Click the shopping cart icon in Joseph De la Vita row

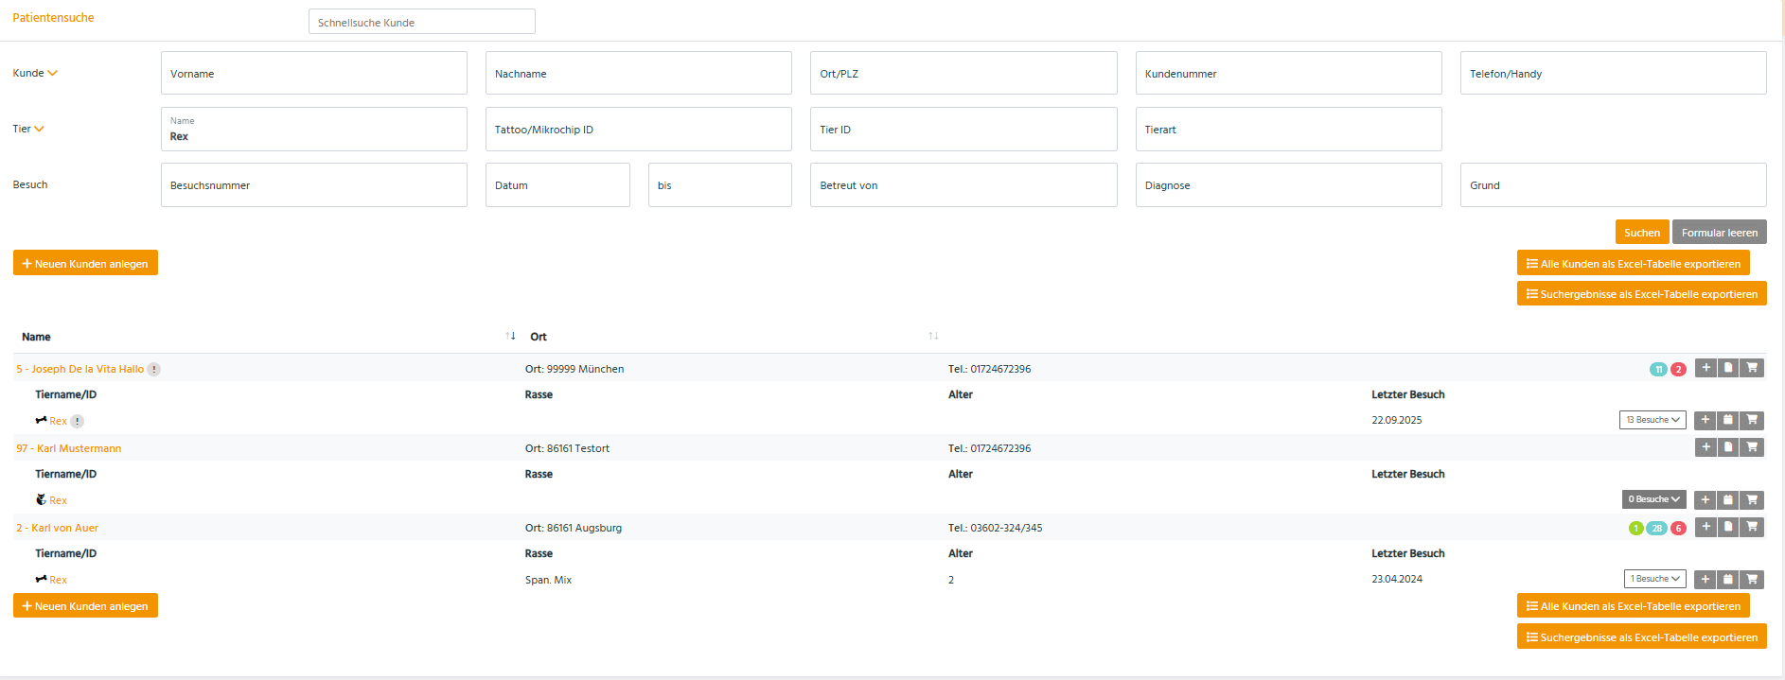[1752, 368]
